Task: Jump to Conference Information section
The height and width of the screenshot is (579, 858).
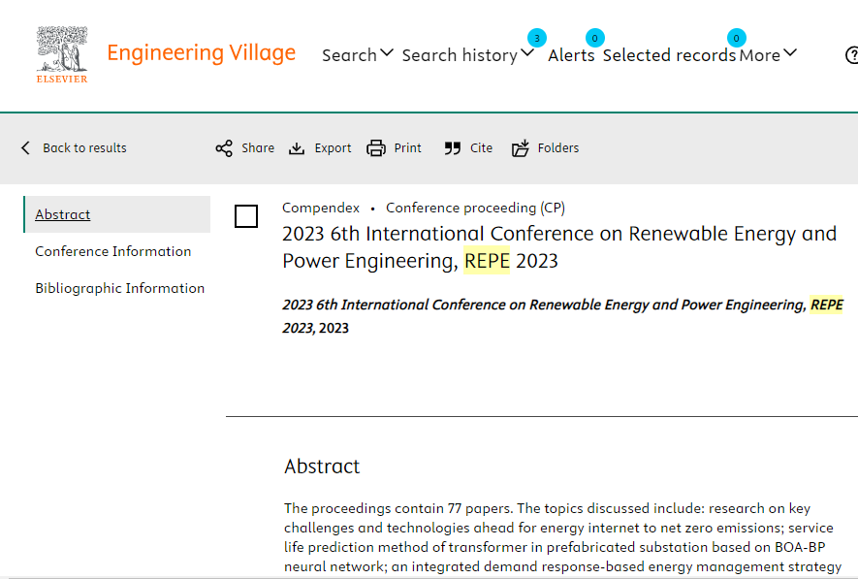Action: [113, 251]
